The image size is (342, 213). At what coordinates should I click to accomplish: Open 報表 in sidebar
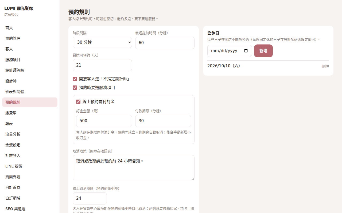tap(30, 124)
